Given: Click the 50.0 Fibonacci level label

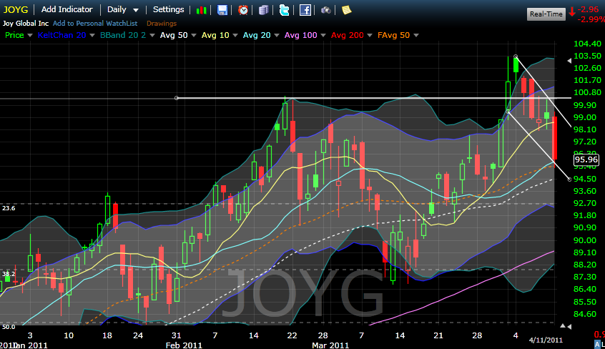Looking at the screenshot, I should pos(9,327).
